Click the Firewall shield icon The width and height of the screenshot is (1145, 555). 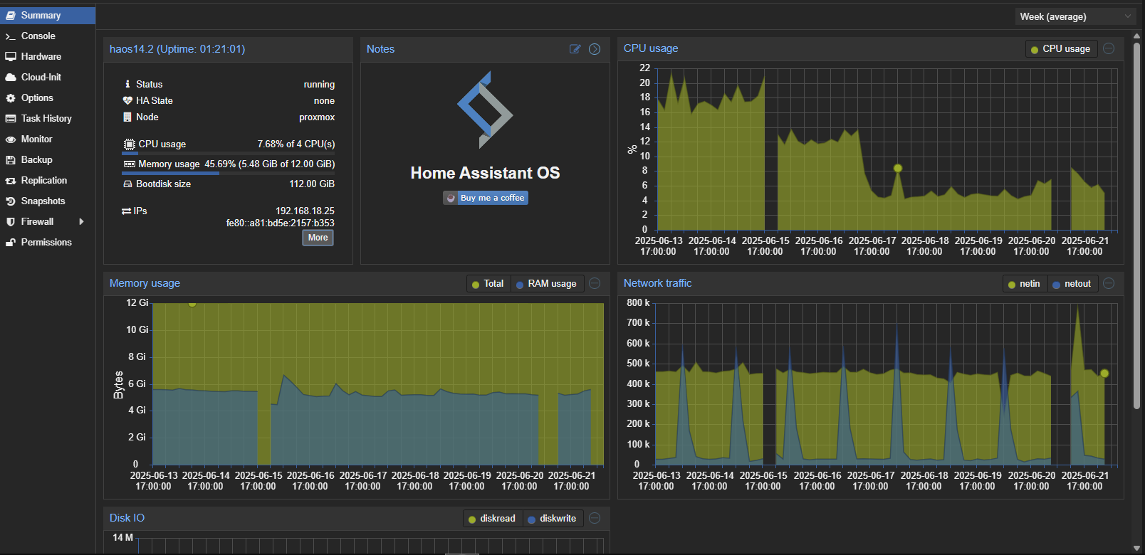(x=11, y=222)
